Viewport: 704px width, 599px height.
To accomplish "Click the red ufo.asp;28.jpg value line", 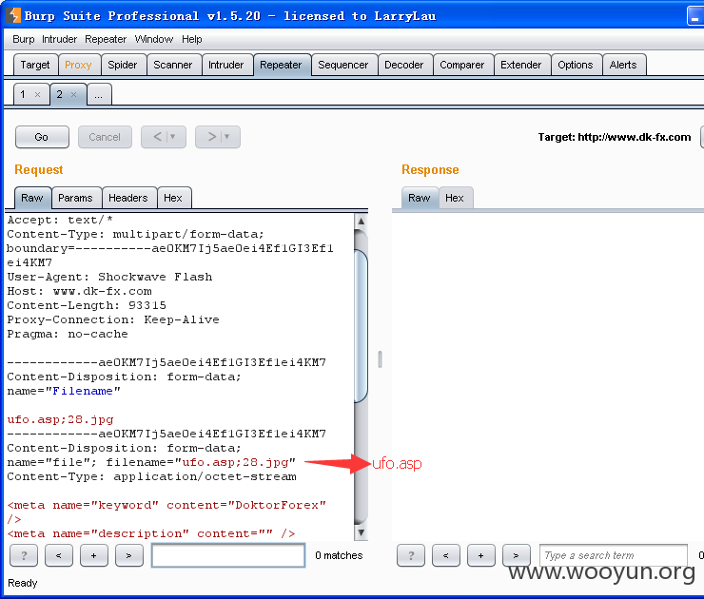I will click(x=60, y=419).
